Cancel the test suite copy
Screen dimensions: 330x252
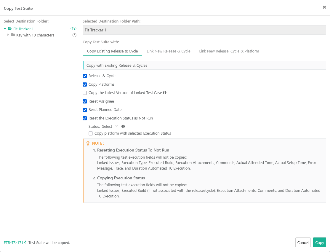[x=303, y=242]
